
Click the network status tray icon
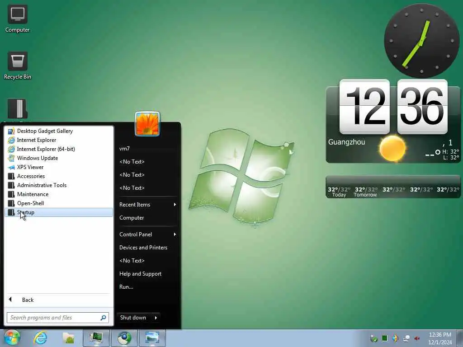406,338
